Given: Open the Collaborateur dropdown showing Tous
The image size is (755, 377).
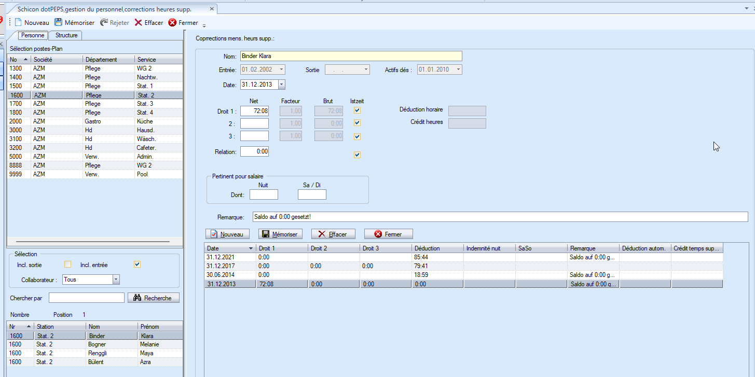Looking at the screenshot, I should [x=116, y=280].
